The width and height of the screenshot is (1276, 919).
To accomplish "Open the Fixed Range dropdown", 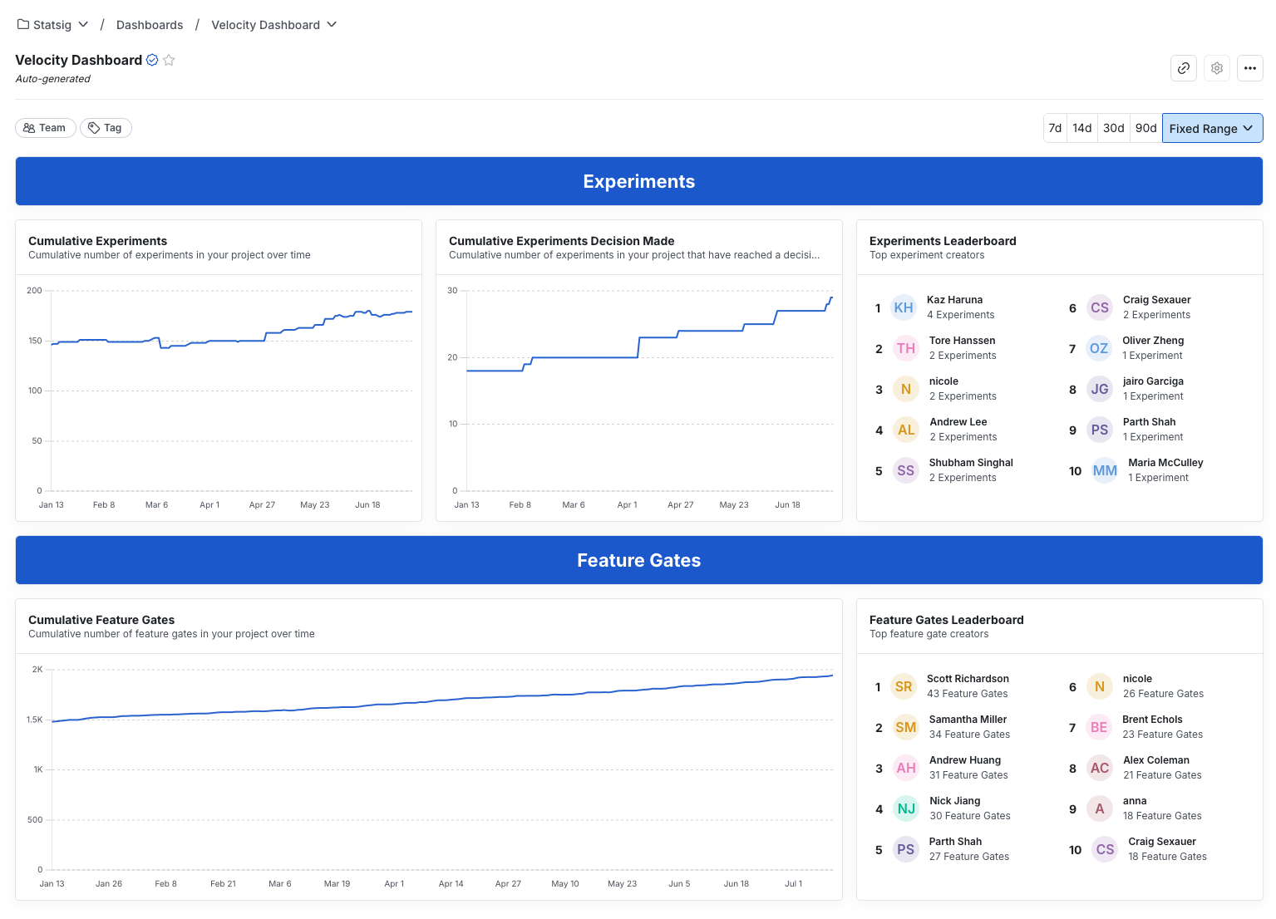I will 1212,128.
